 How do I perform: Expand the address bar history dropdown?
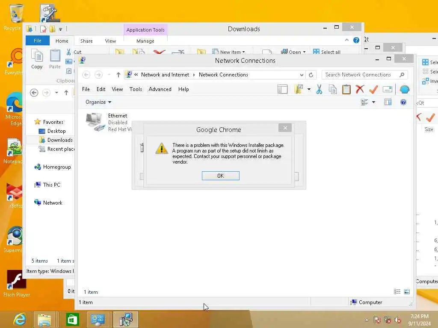(302, 75)
